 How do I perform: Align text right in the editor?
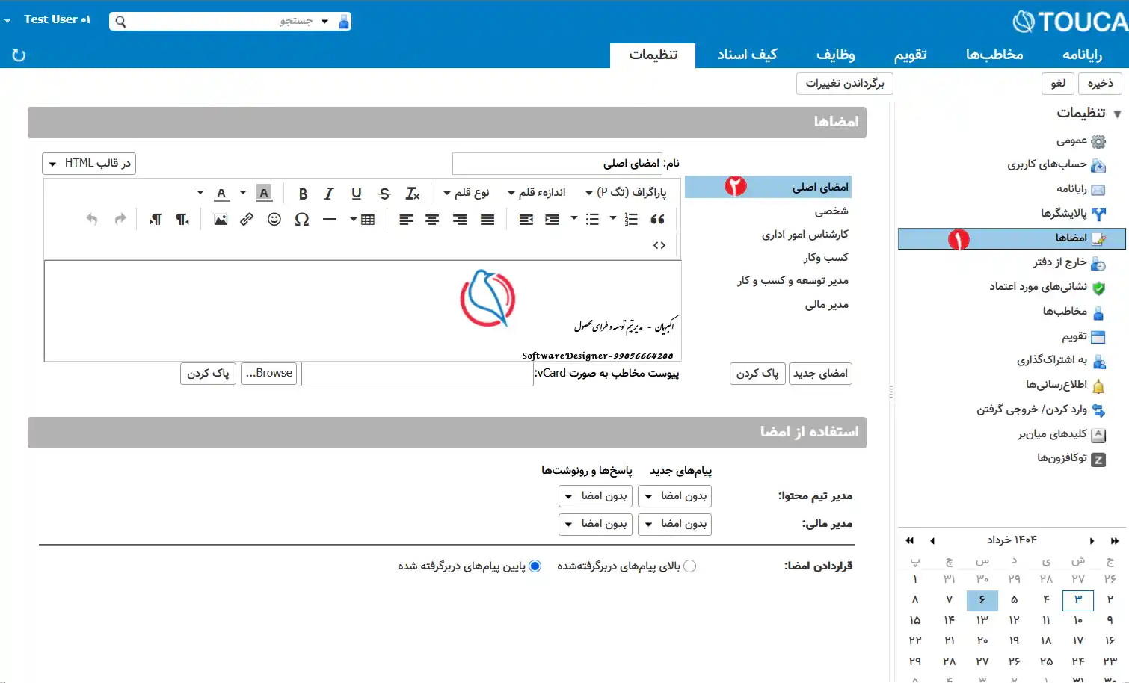pos(460,219)
